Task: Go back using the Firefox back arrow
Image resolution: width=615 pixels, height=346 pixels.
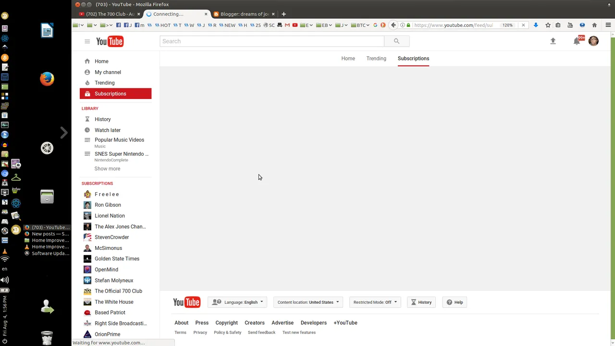Action: (394, 25)
